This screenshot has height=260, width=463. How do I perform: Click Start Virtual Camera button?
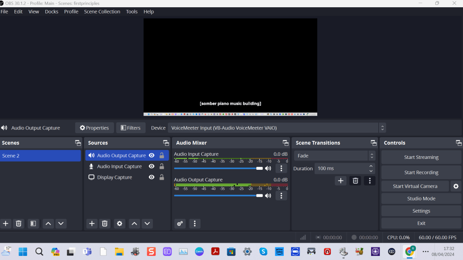click(415, 186)
